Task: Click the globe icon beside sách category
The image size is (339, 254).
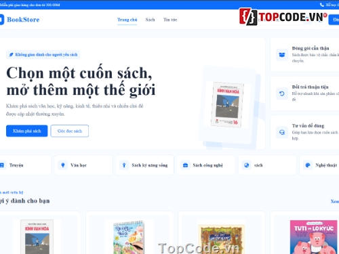Action: [x=247, y=165]
